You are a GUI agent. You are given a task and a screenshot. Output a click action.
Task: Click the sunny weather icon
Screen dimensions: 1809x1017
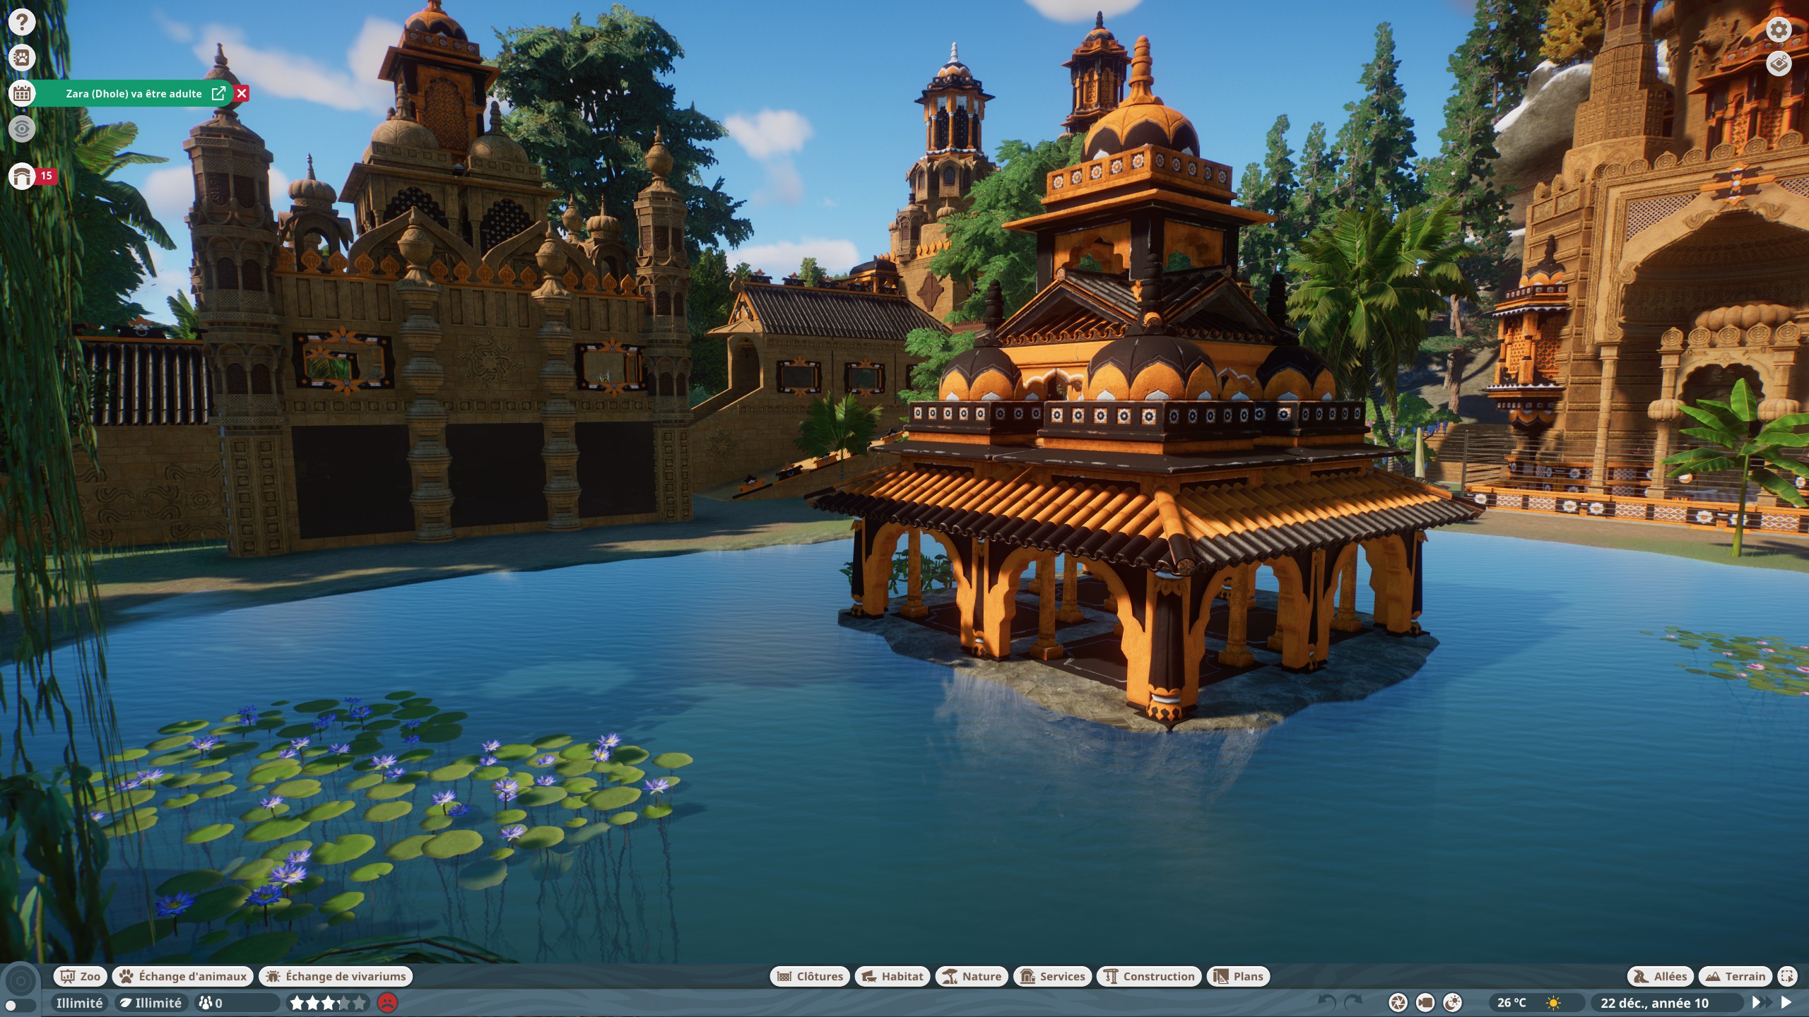1553,1003
